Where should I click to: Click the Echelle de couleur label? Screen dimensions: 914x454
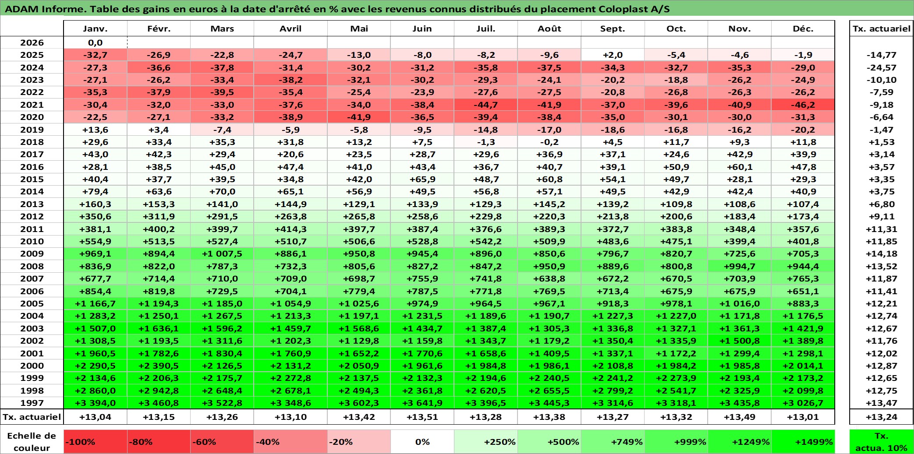[32, 442]
